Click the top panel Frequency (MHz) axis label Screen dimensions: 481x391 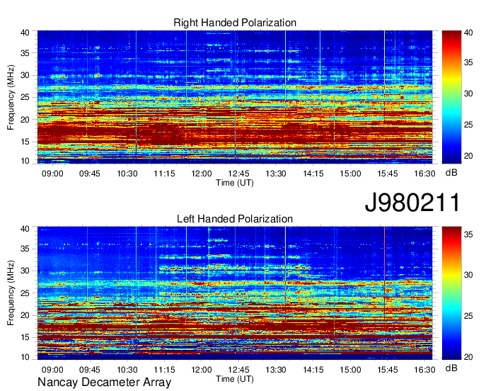(11, 97)
